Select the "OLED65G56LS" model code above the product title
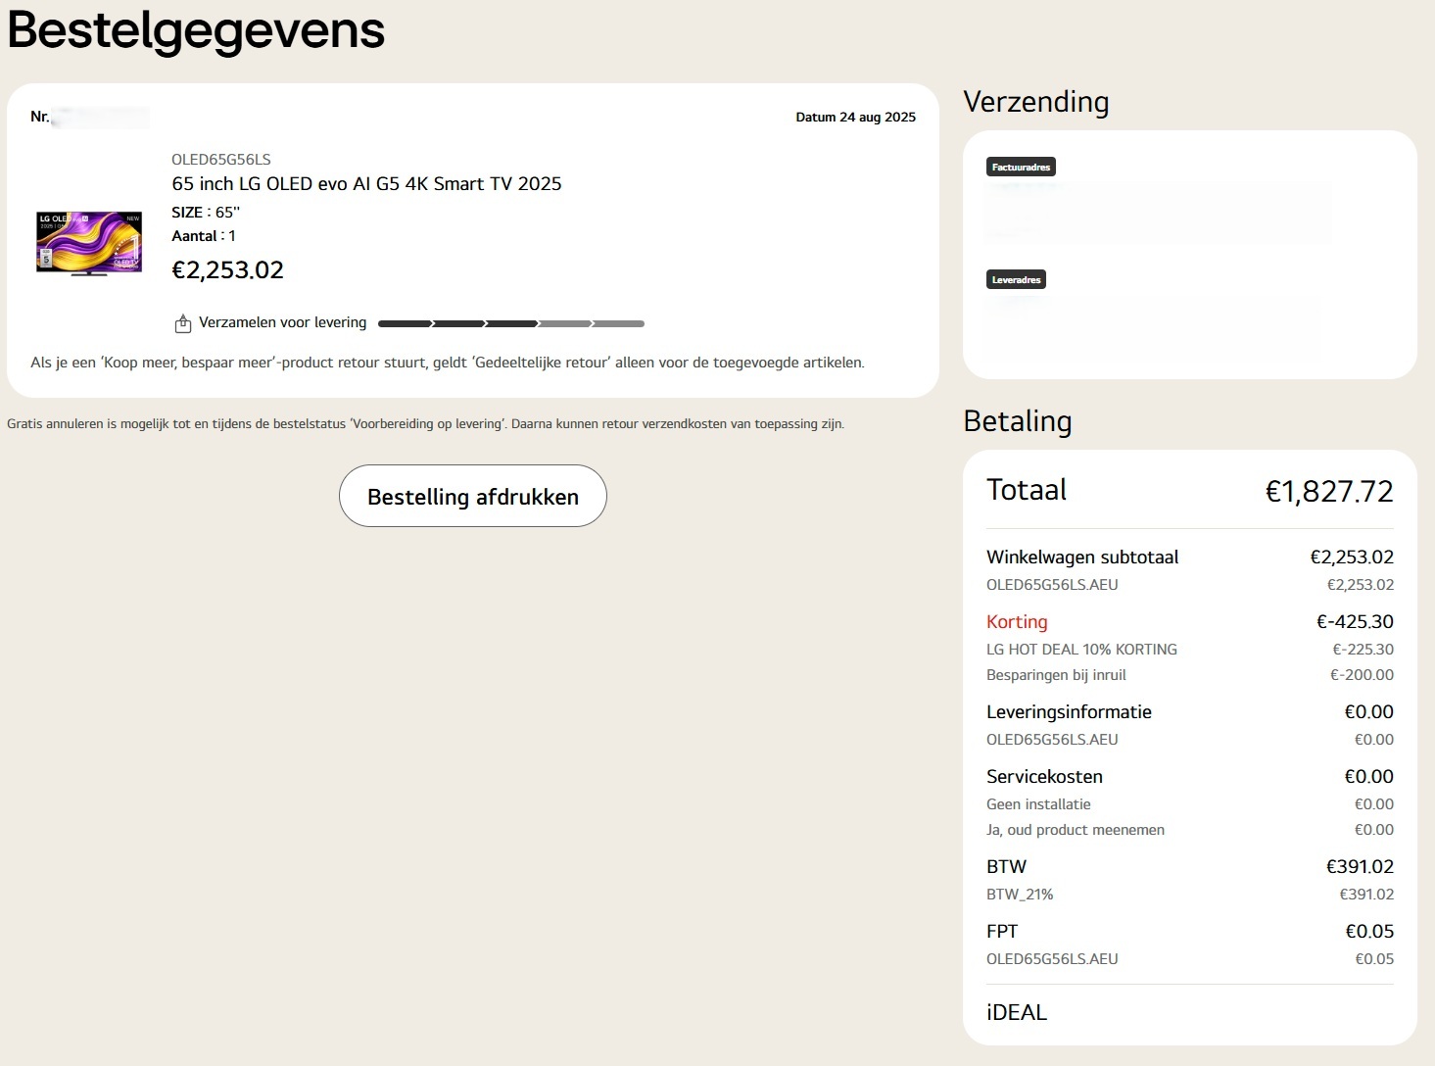The image size is (1435, 1066). pyautogui.click(x=221, y=159)
